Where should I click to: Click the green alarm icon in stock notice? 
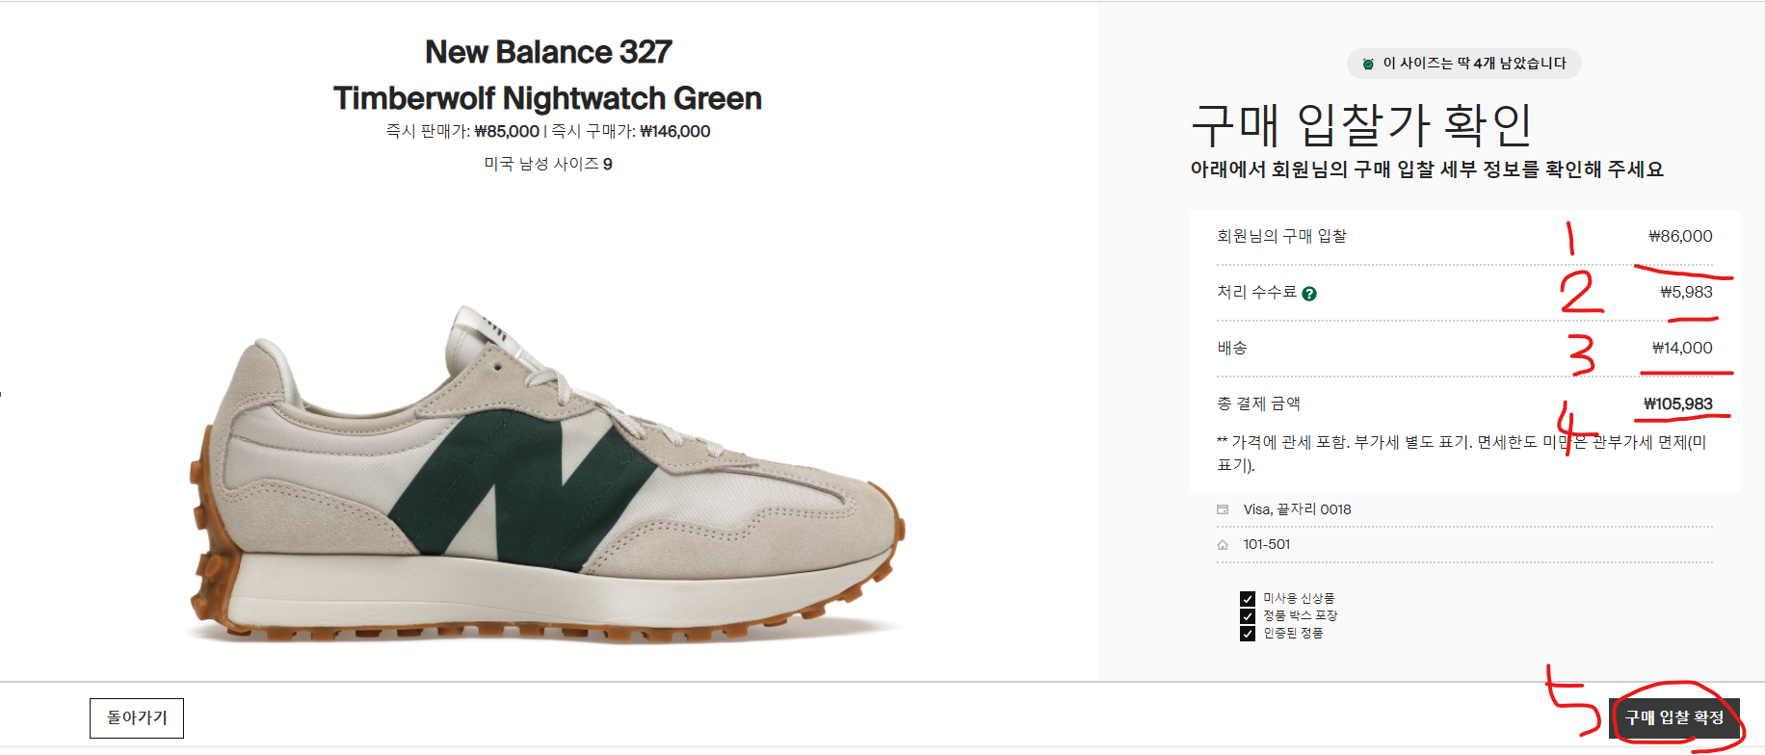[1368, 64]
